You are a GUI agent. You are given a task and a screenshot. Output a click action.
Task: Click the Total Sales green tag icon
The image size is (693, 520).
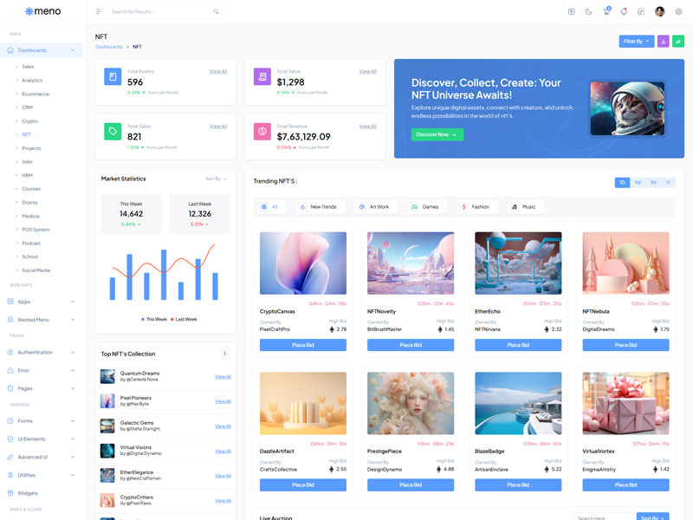click(112, 131)
